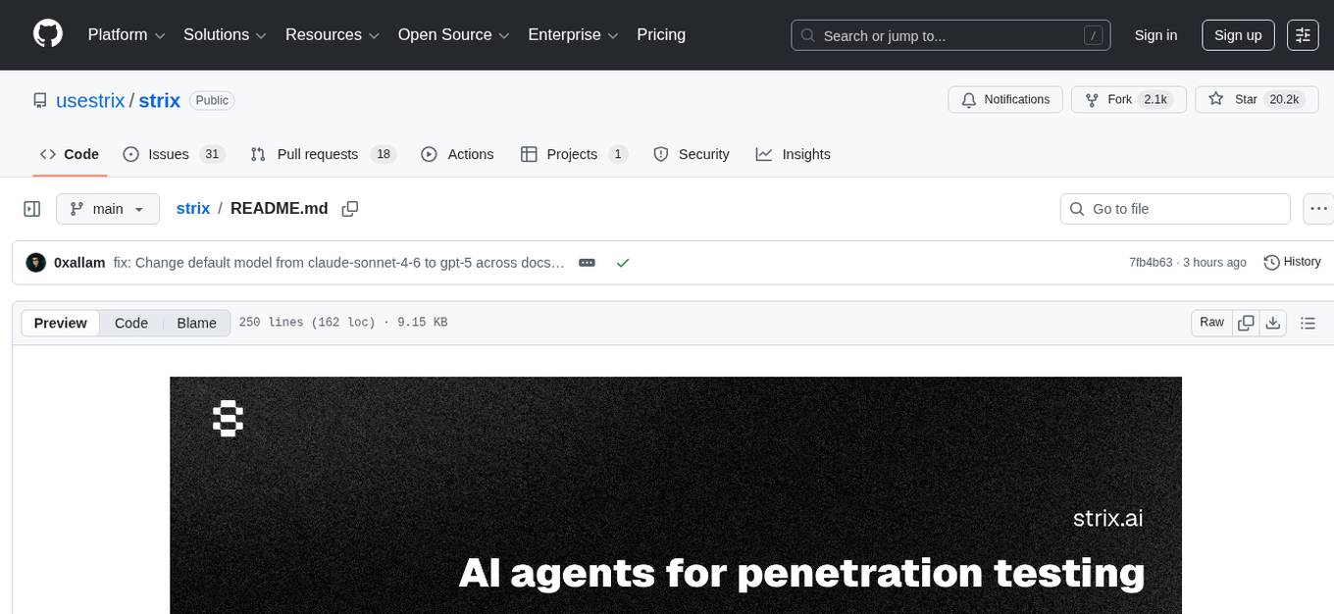Switch to Code view toggle
Screen dimensions: 1334x614
[x=131, y=323]
